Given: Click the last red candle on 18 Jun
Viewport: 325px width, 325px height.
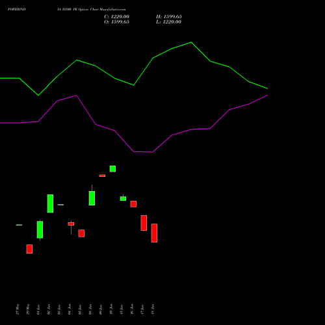Looking at the screenshot, I should [154, 233].
